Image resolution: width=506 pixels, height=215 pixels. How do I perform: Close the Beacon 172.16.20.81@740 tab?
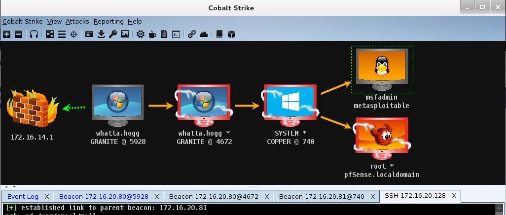373,196
